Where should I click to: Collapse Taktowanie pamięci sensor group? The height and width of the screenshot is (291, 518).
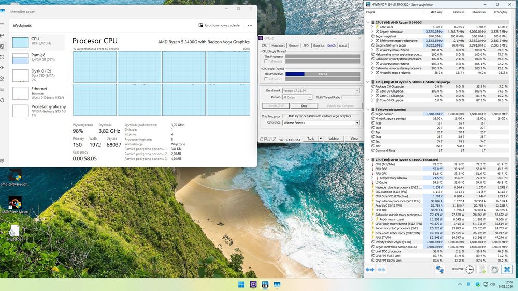coord(368,109)
